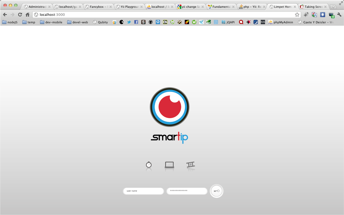Viewport: 344px width, 215px height.
Task: Open the Twitter bird bookmark
Action: pyautogui.click(x=129, y=22)
